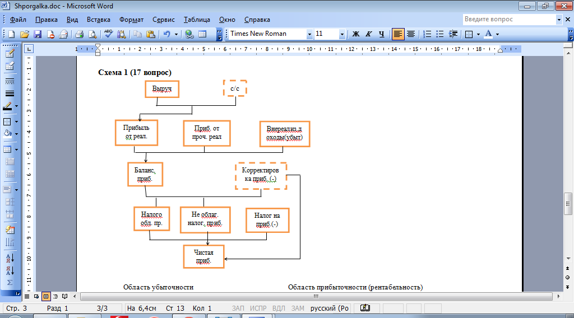The image size is (574, 318).
Task: Toggle ИСПР track changes in status bar
Action: click(258, 308)
